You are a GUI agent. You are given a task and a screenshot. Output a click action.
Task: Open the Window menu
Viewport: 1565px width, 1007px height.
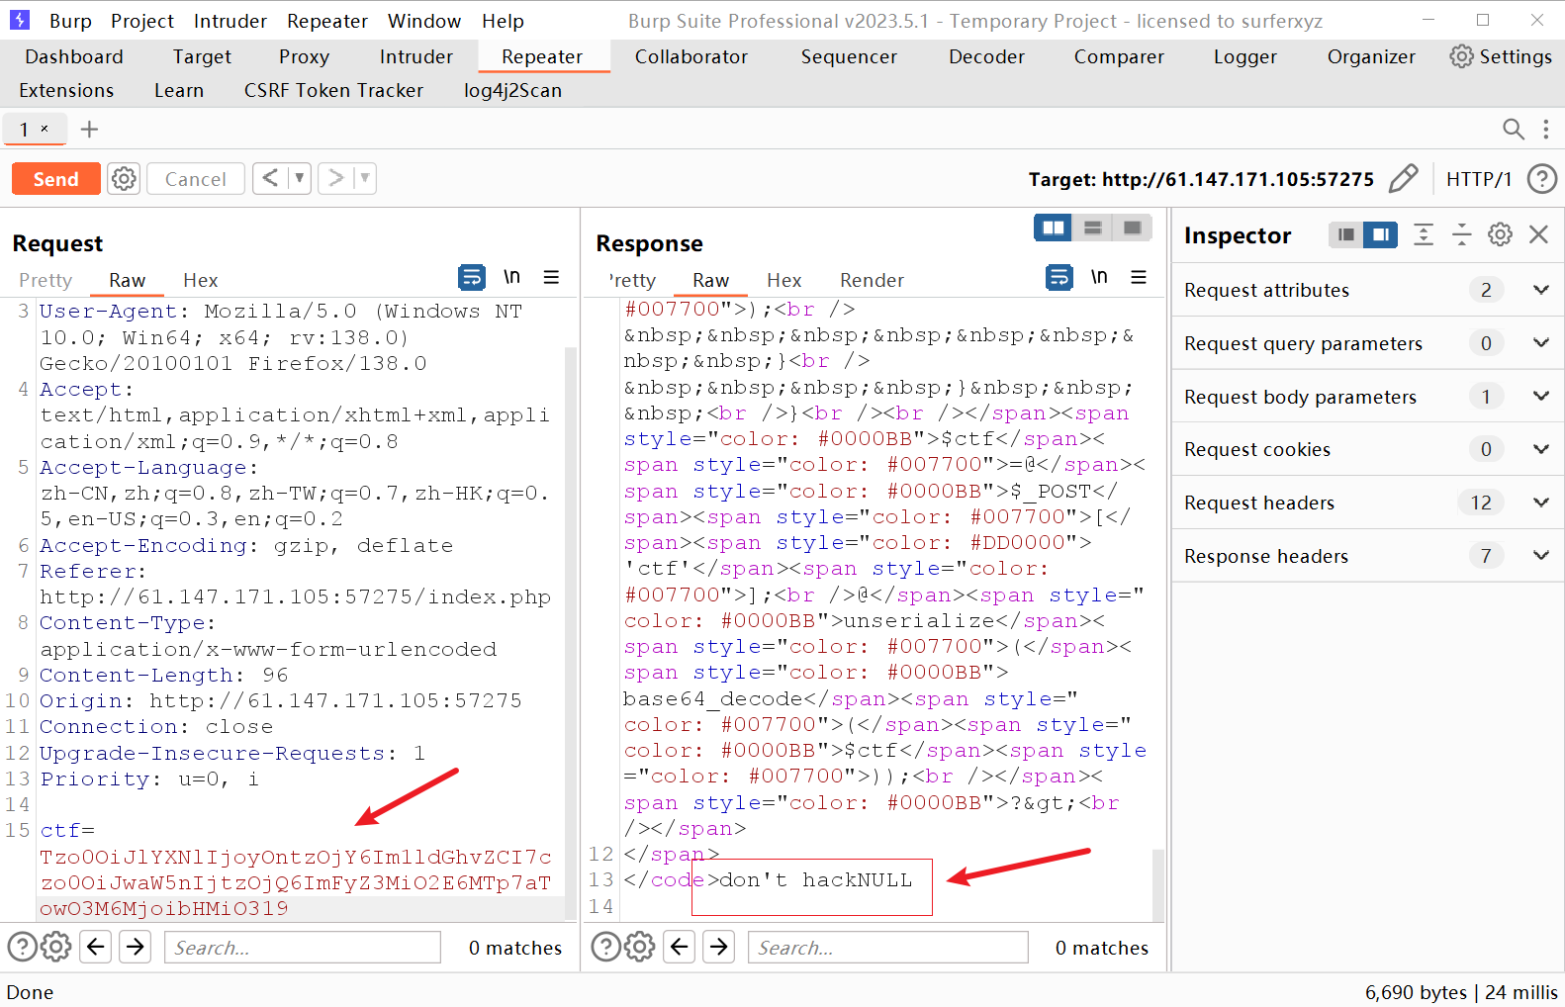[424, 21]
